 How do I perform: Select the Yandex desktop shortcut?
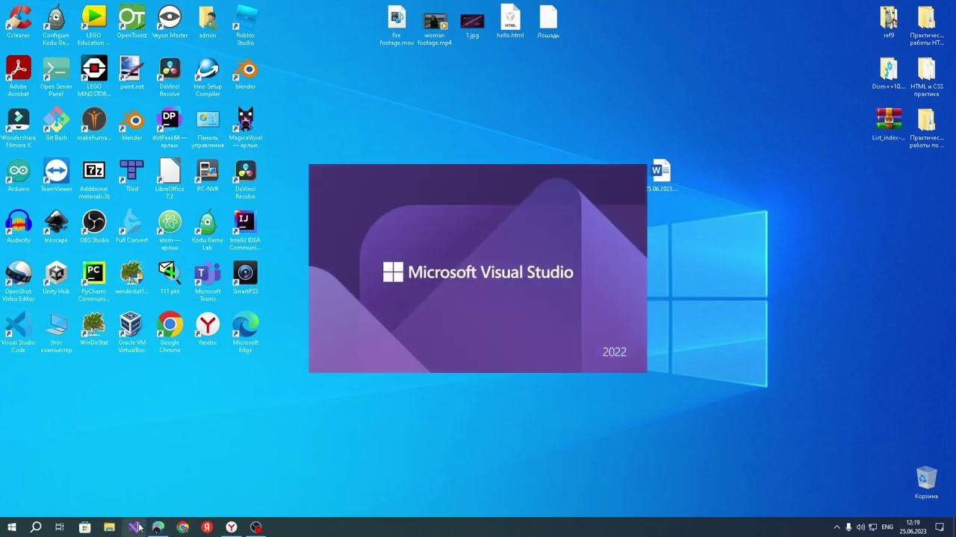[x=208, y=330]
